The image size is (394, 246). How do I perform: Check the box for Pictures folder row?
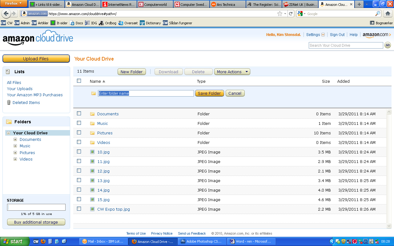tap(79, 133)
